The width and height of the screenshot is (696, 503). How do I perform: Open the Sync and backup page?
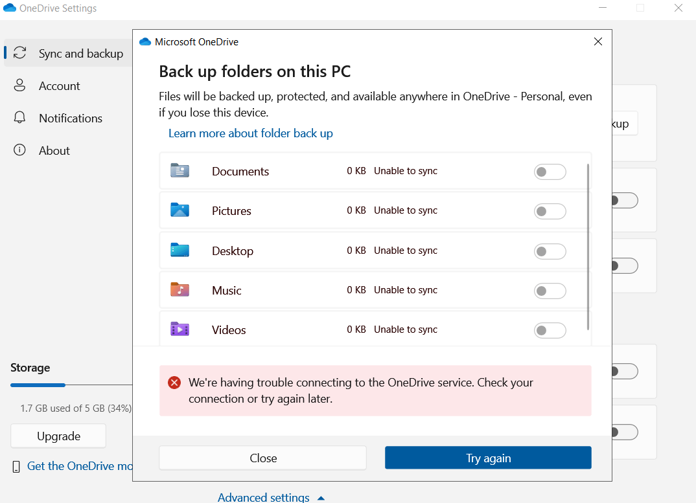pos(68,53)
